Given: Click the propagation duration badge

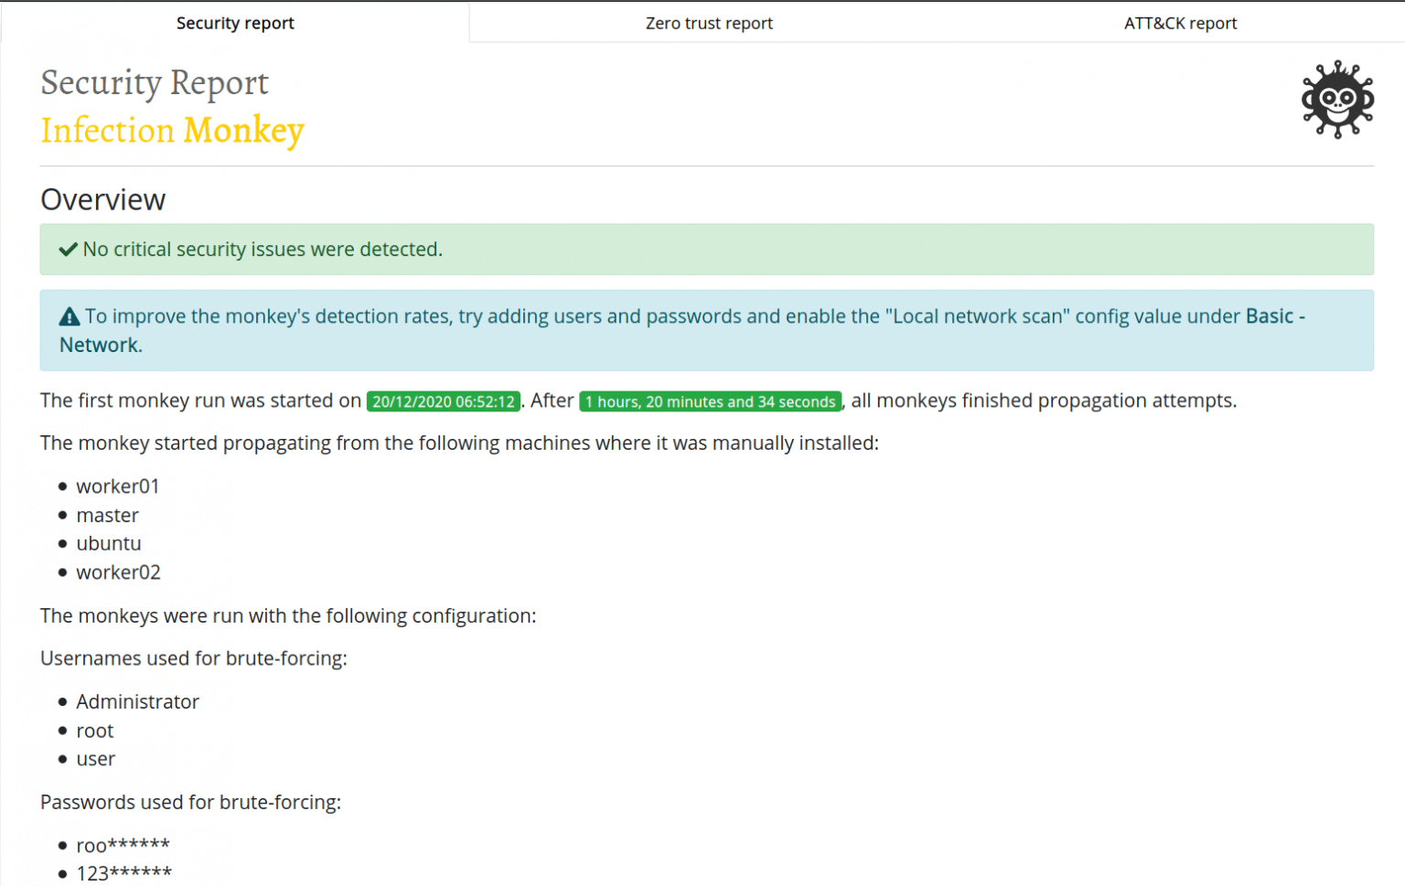Looking at the screenshot, I should click(710, 400).
